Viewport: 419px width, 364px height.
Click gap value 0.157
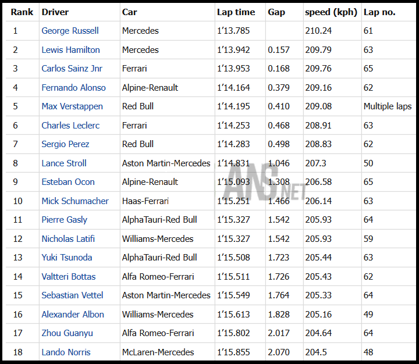click(279, 49)
